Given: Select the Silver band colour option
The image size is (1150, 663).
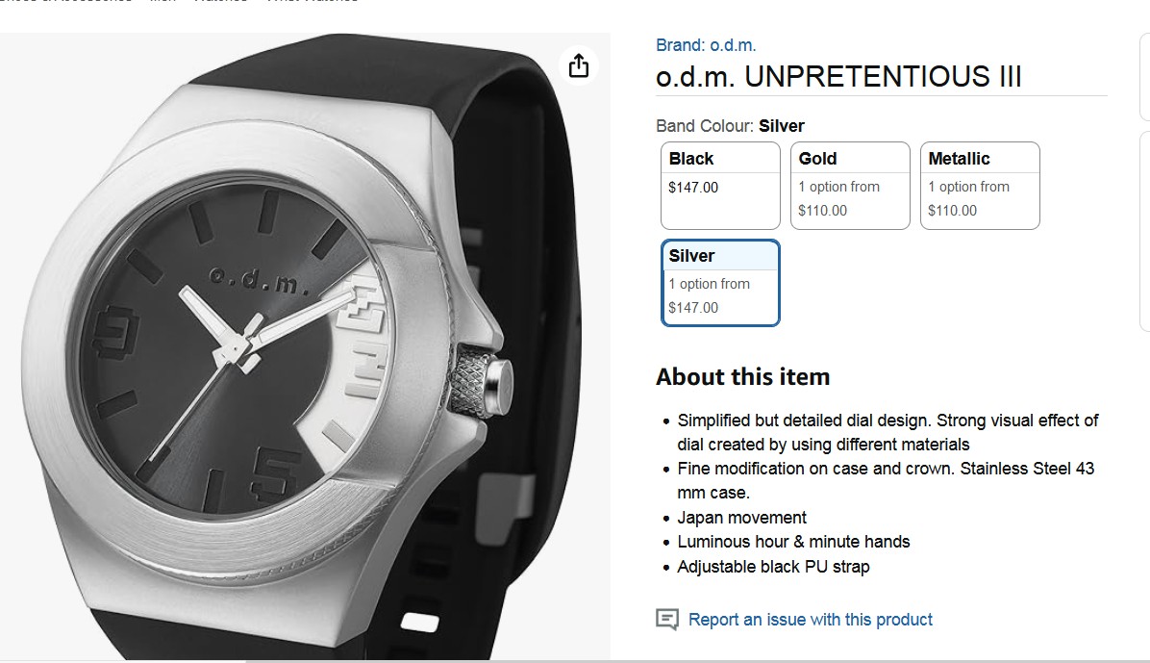Looking at the screenshot, I should tap(720, 283).
